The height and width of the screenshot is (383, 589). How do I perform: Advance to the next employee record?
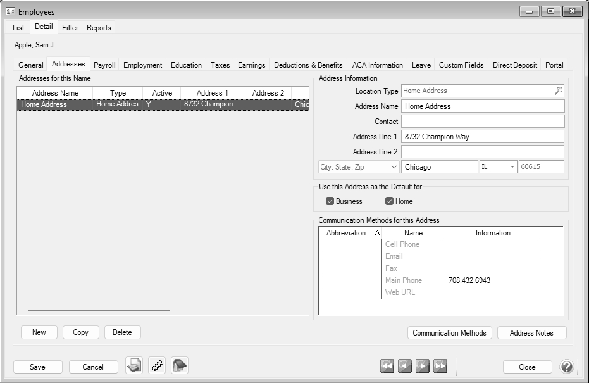tap(423, 366)
